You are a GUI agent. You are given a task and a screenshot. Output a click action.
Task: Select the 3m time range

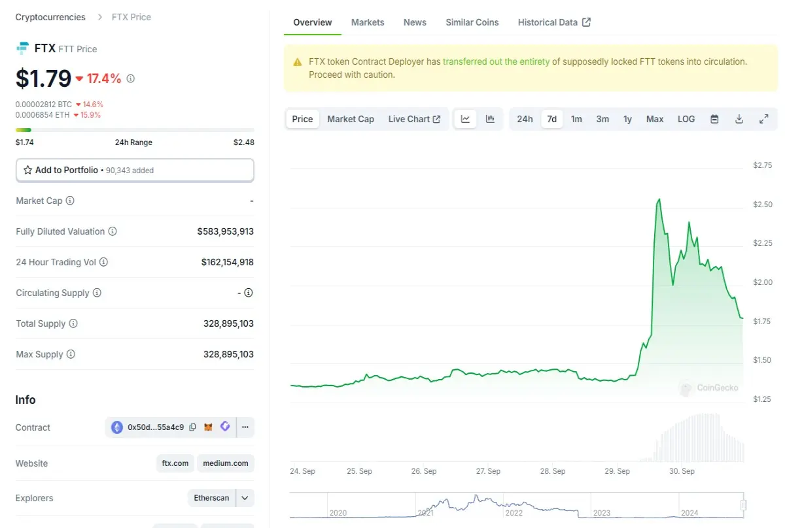coord(602,119)
